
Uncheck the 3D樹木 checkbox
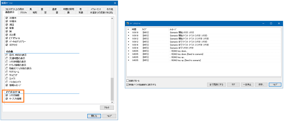7,21
